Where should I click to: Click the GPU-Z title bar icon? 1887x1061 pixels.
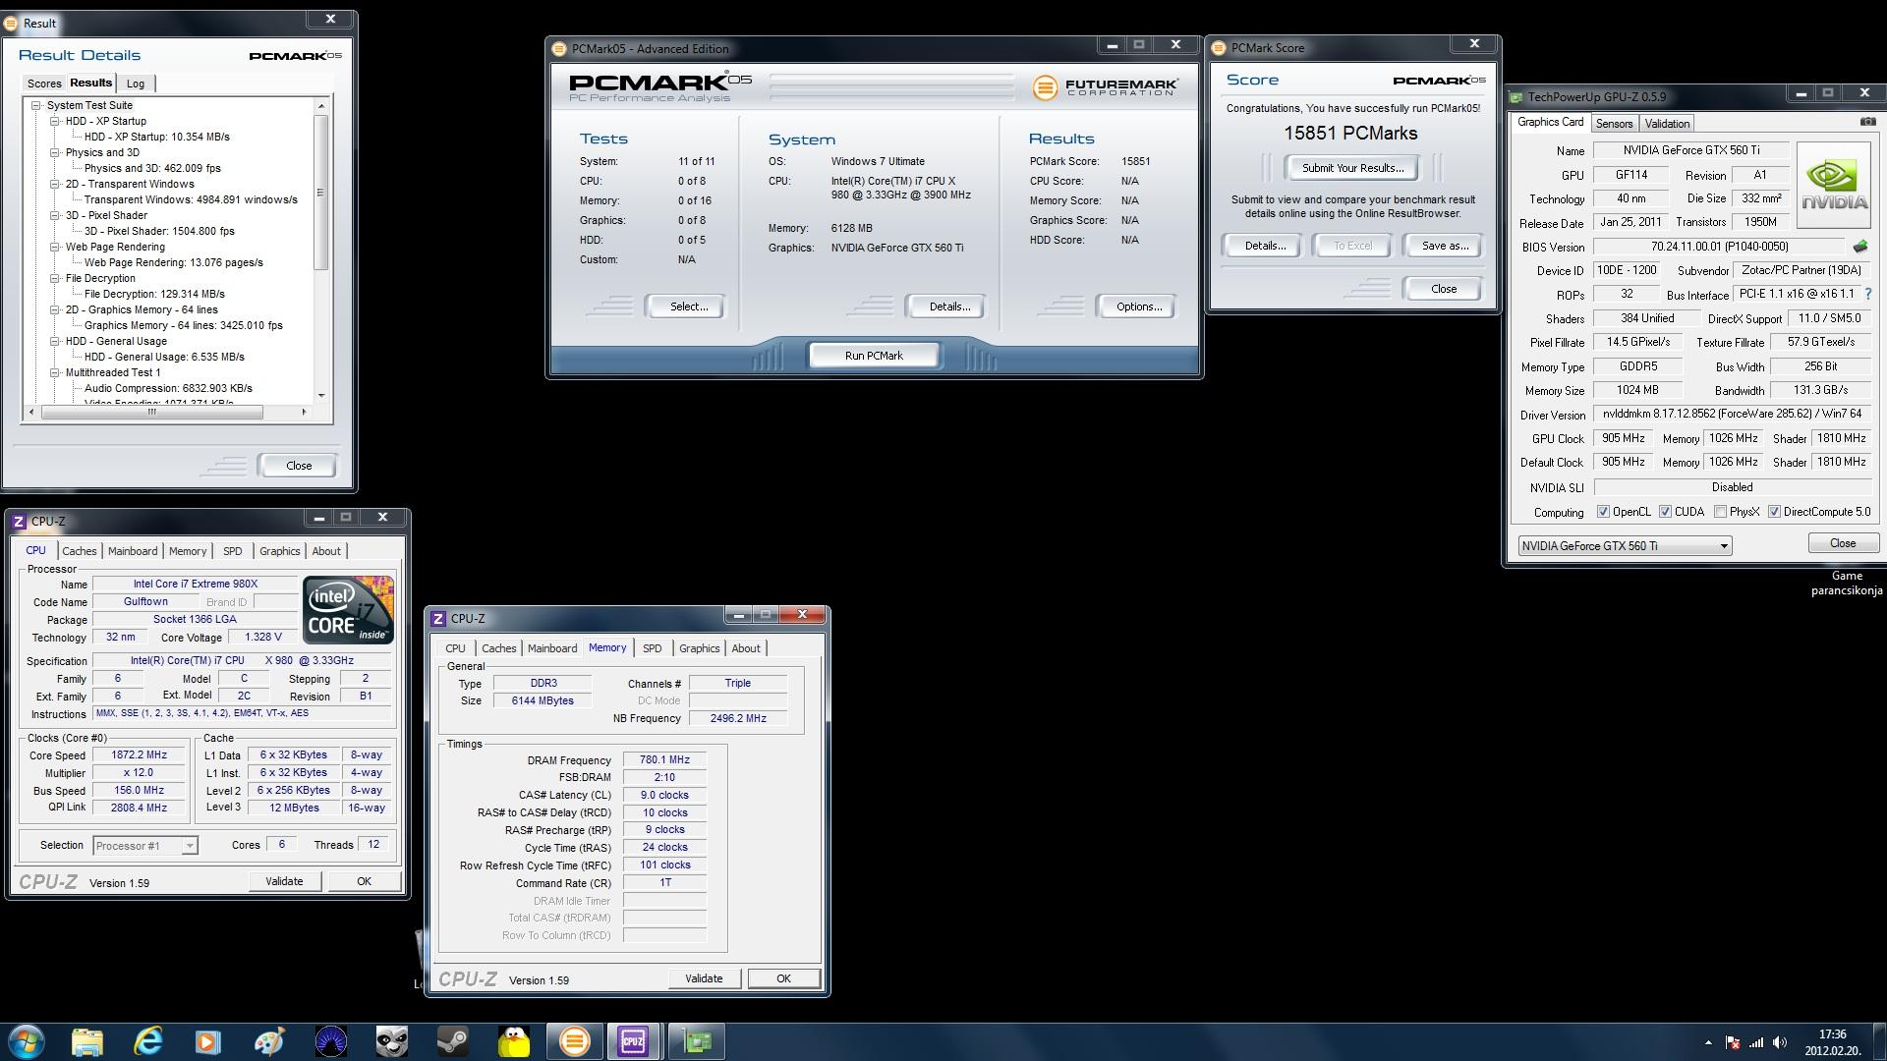click(1516, 96)
